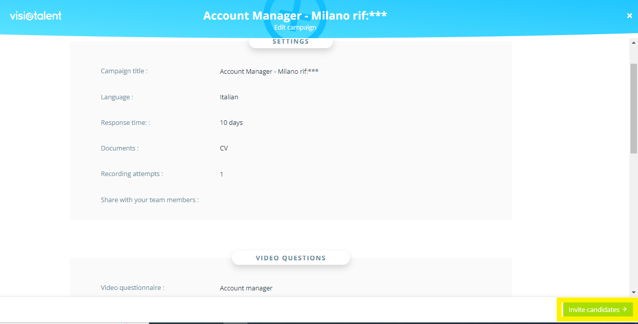Click the Campaign title label
638x324 pixels.
tap(124, 71)
